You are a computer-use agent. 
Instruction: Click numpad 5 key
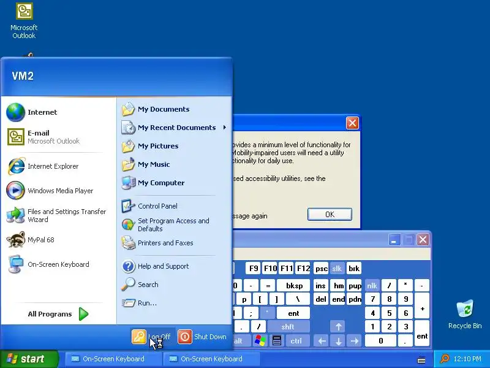pos(389,313)
